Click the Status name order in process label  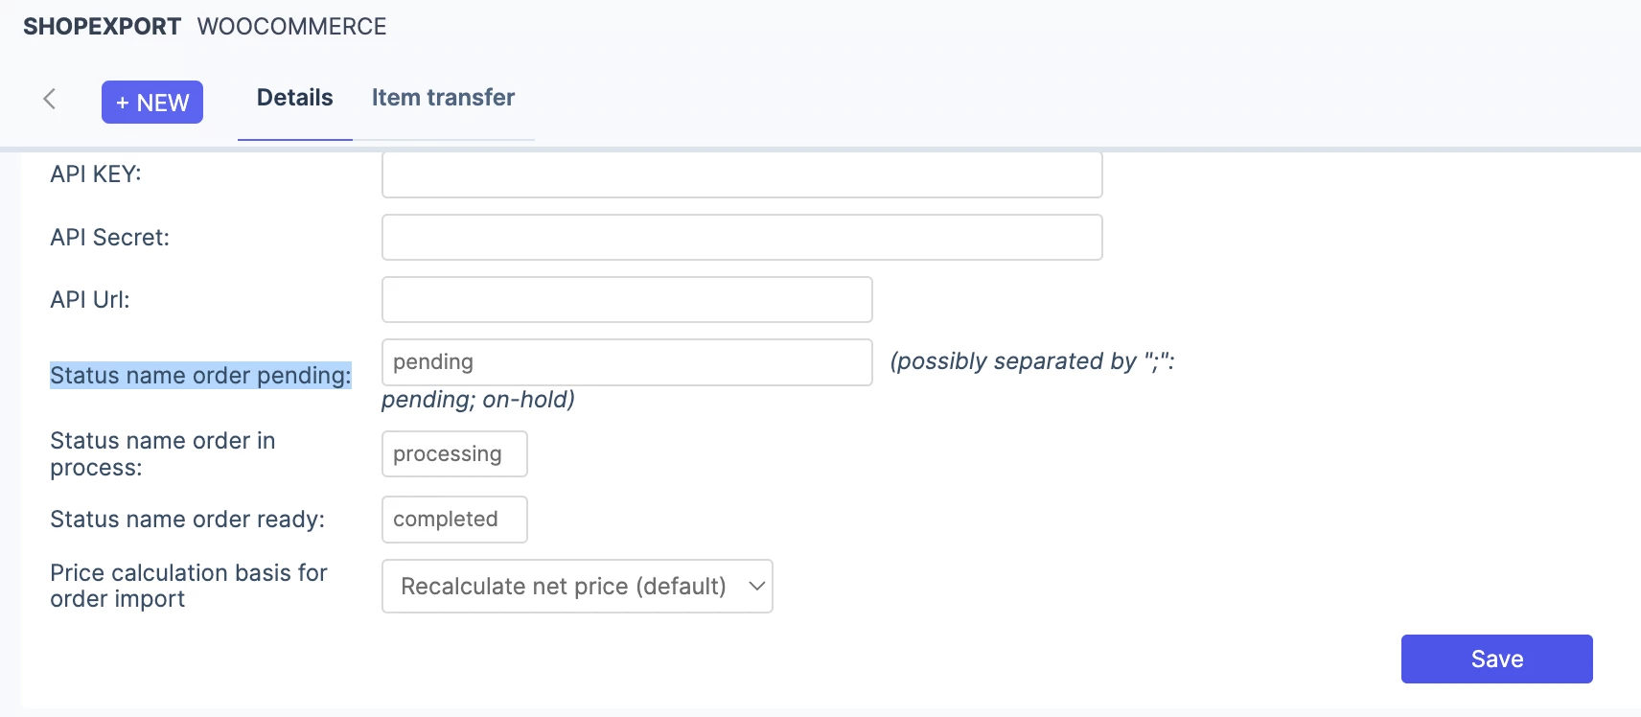162,454
